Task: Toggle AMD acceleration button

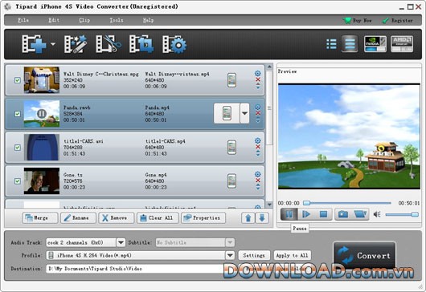Action: 402,43
